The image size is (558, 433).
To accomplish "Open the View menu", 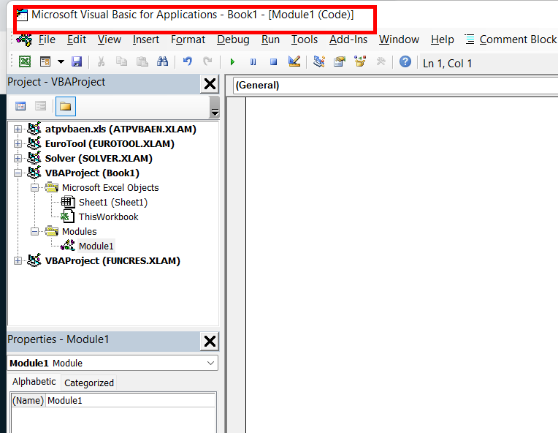I will [110, 39].
